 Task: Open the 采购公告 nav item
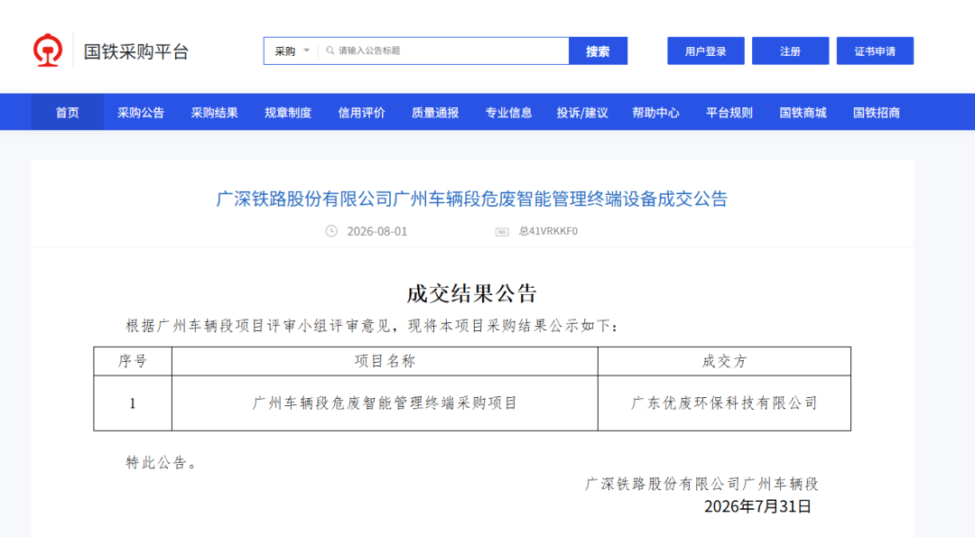[141, 113]
